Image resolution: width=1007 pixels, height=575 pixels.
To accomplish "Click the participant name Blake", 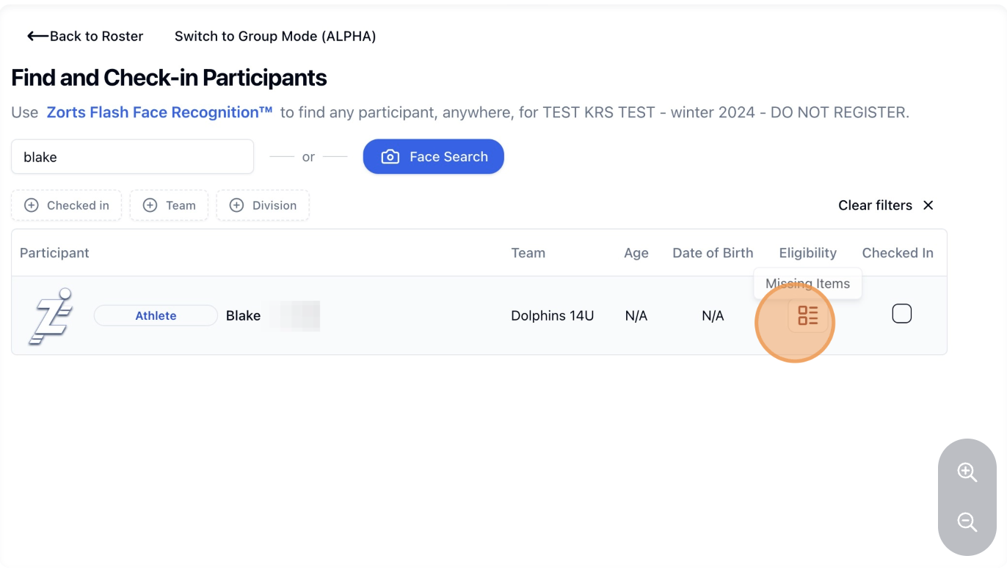I will (243, 316).
